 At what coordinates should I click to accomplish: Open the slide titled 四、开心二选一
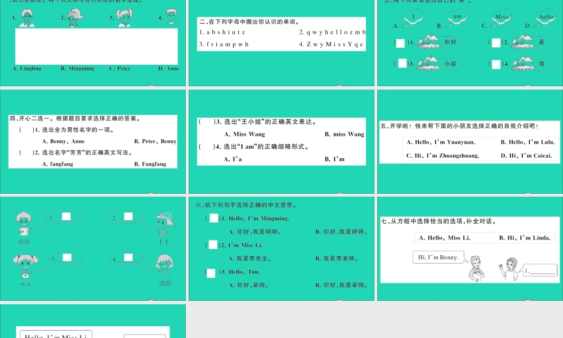click(93, 141)
